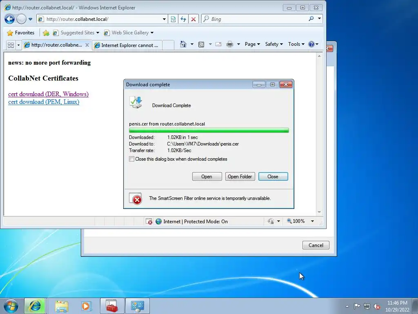Open the Safety menu
This screenshot has width=418, height=314.
[274, 44]
